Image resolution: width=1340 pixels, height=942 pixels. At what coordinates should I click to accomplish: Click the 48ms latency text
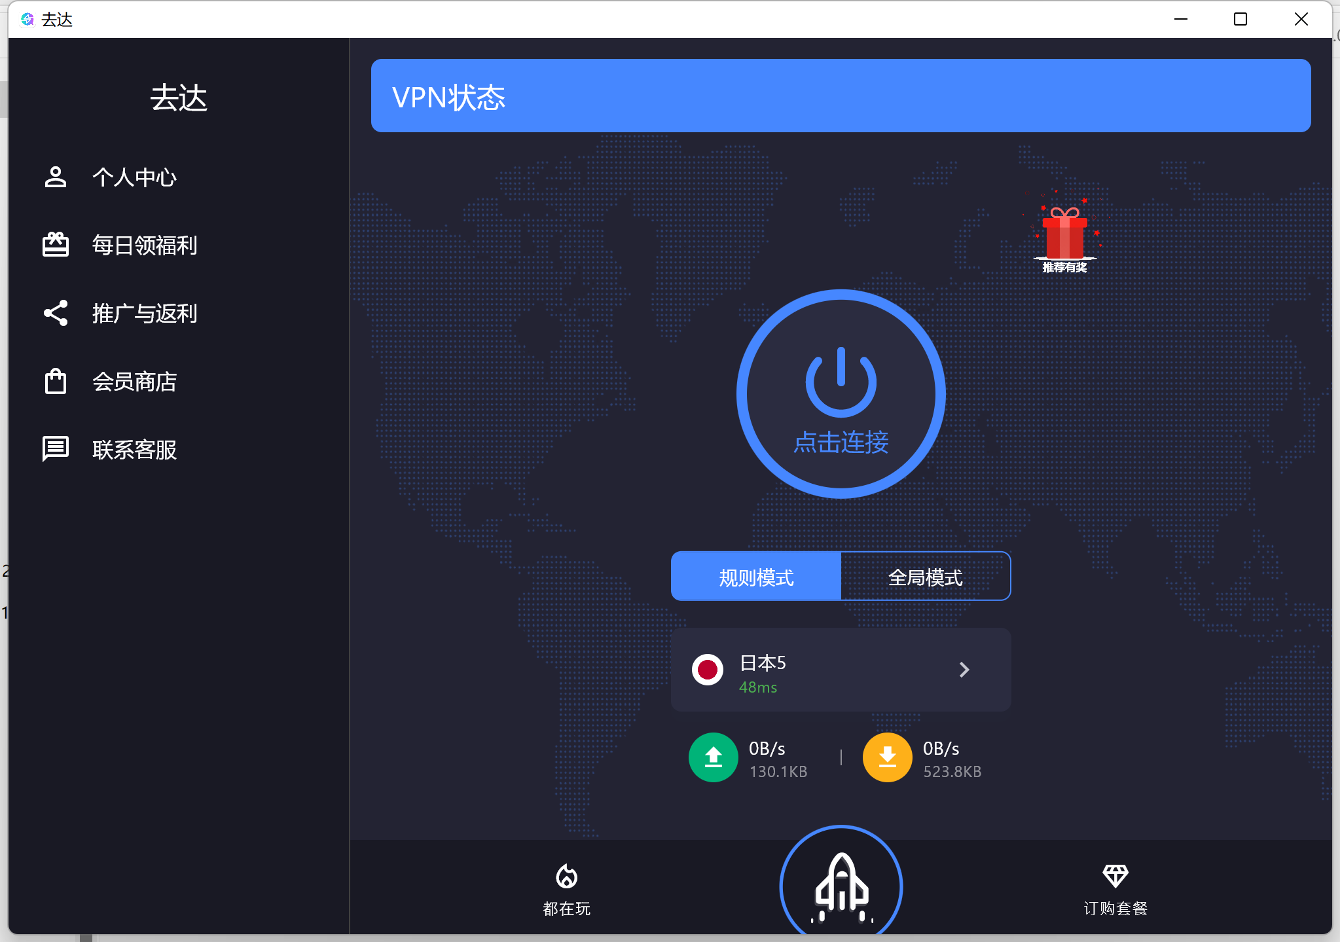point(758,687)
